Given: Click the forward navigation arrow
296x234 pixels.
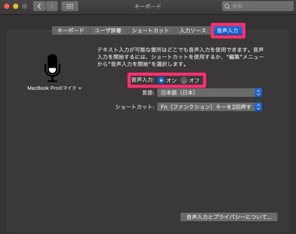Looking at the screenshot, I should pyautogui.click(x=51, y=6).
